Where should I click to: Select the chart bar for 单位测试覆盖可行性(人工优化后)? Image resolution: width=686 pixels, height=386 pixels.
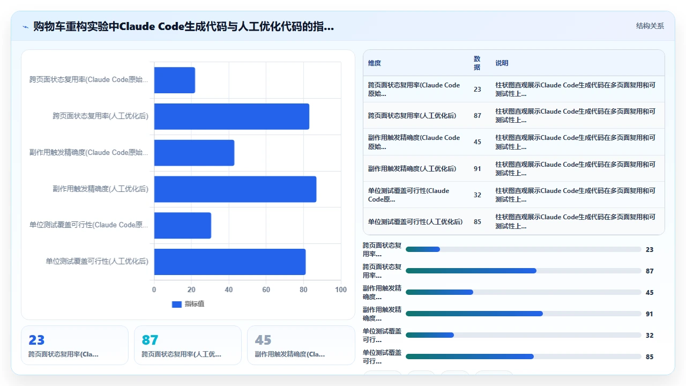(230, 262)
